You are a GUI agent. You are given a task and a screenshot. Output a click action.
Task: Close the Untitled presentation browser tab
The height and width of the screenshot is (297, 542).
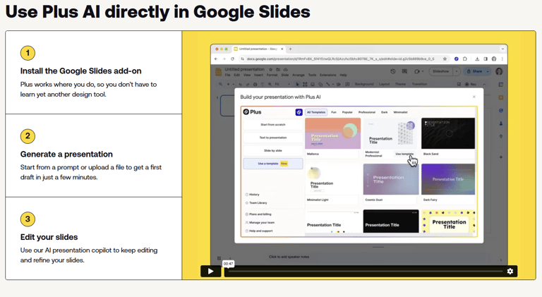[282, 49]
